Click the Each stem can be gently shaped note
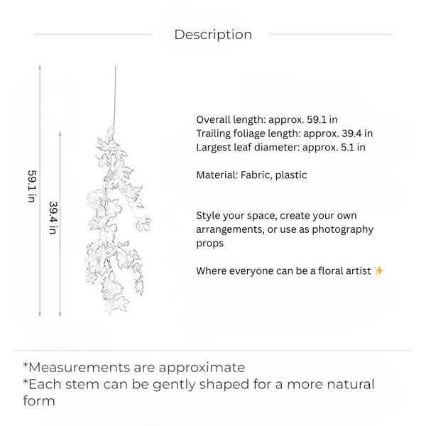426x426 pixels. coord(199,393)
